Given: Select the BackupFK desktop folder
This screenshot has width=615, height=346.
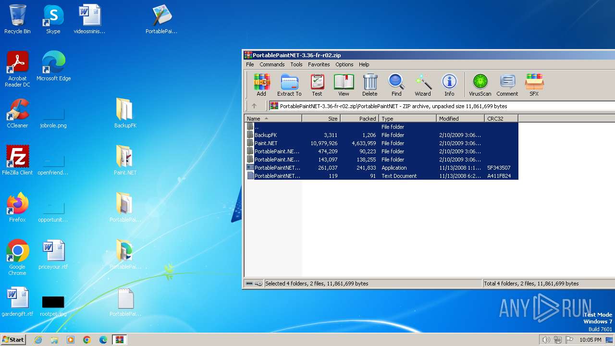Looking at the screenshot, I should coord(125,113).
